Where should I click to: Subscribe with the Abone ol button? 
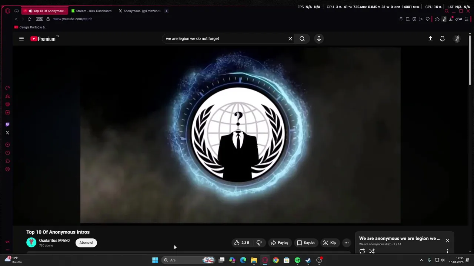pos(86,243)
